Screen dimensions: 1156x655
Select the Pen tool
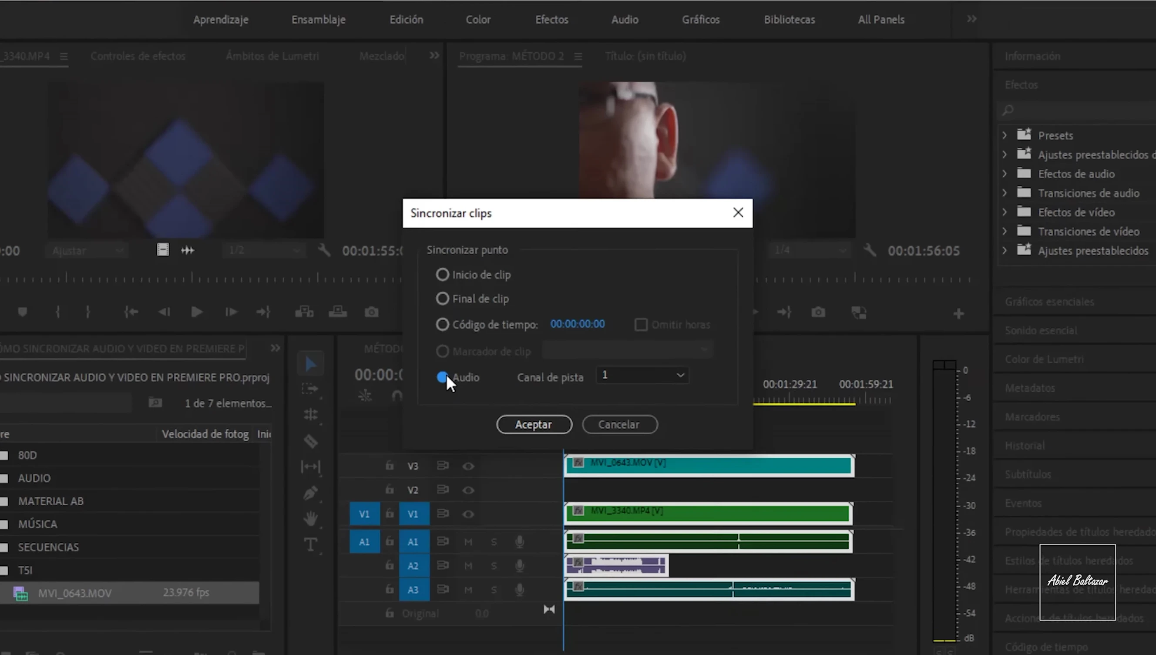pos(310,493)
